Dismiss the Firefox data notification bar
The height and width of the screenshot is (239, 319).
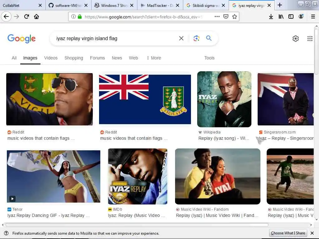click(x=312, y=233)
